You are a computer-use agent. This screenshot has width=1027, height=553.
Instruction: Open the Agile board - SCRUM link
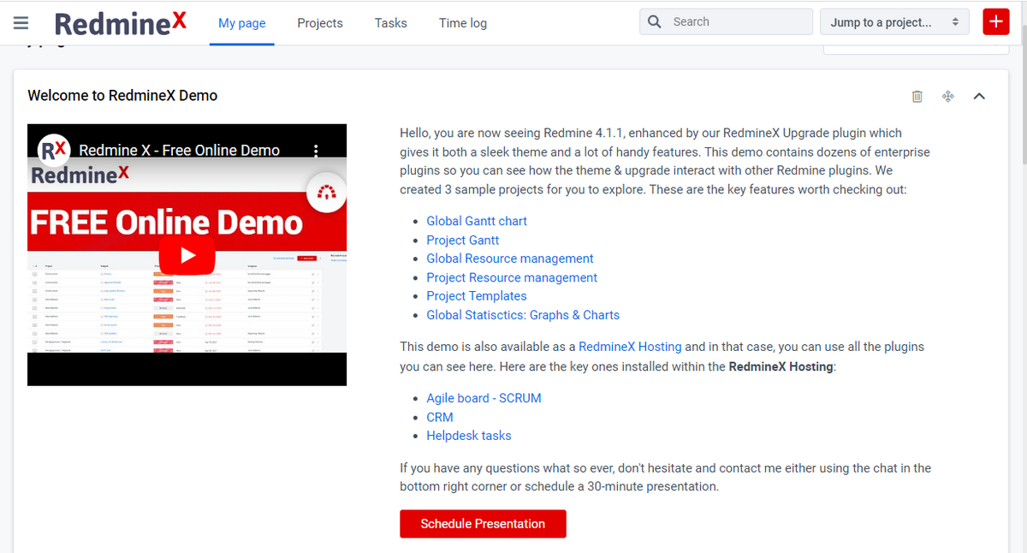pos(484,398)
